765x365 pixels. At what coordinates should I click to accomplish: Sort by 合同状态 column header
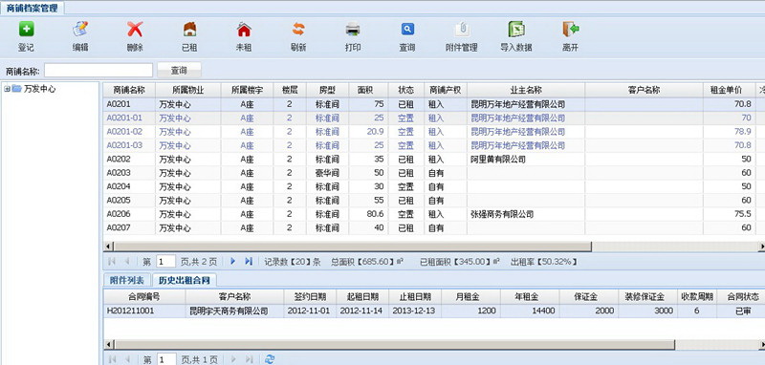(x=741, y=296)
